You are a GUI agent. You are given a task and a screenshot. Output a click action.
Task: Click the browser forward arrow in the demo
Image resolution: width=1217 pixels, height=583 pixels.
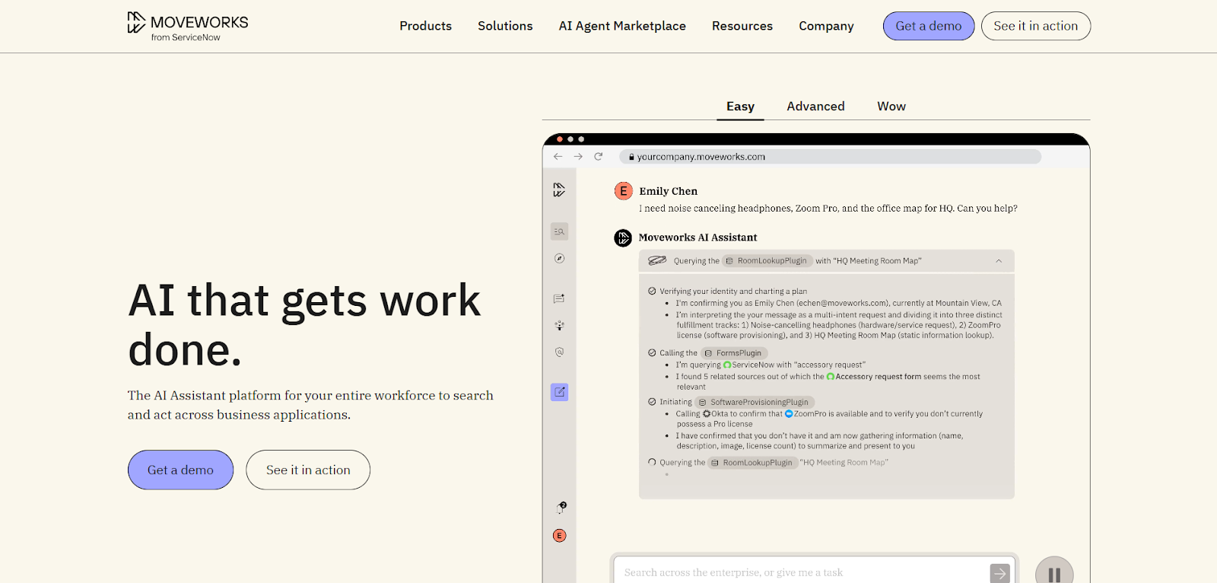[x=578, y=157]
